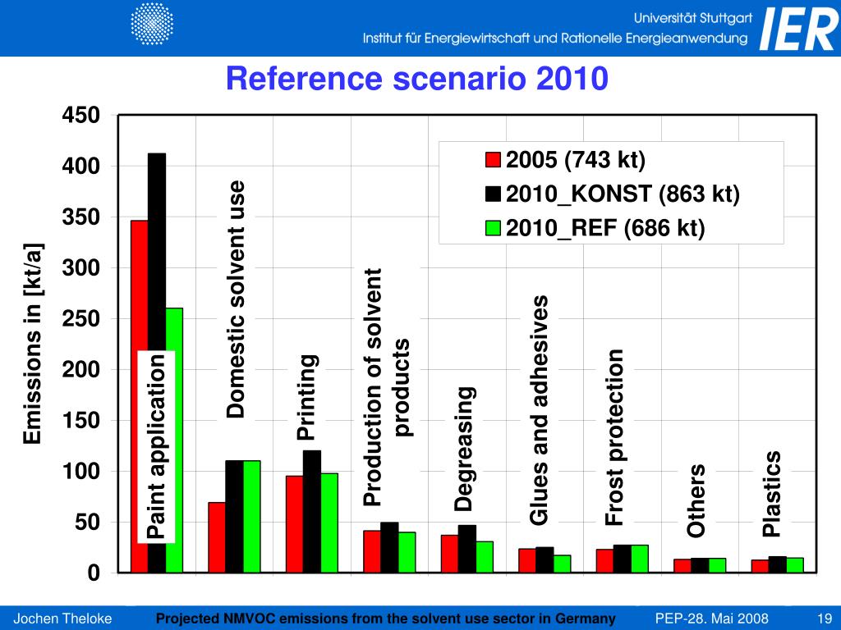Select the 'Reference scenario 2010' slide title

[x=416, y=78]
